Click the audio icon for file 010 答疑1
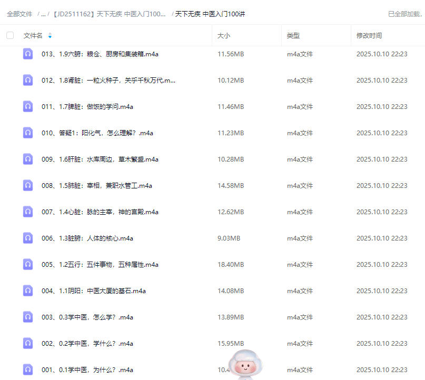Viewport: 425px width, 380px height. (x=28, y=133)
